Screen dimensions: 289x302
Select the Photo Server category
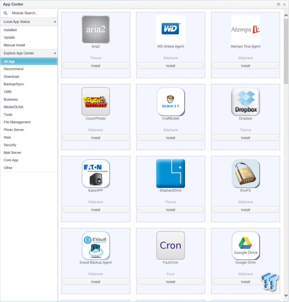(x=14, y=130)
